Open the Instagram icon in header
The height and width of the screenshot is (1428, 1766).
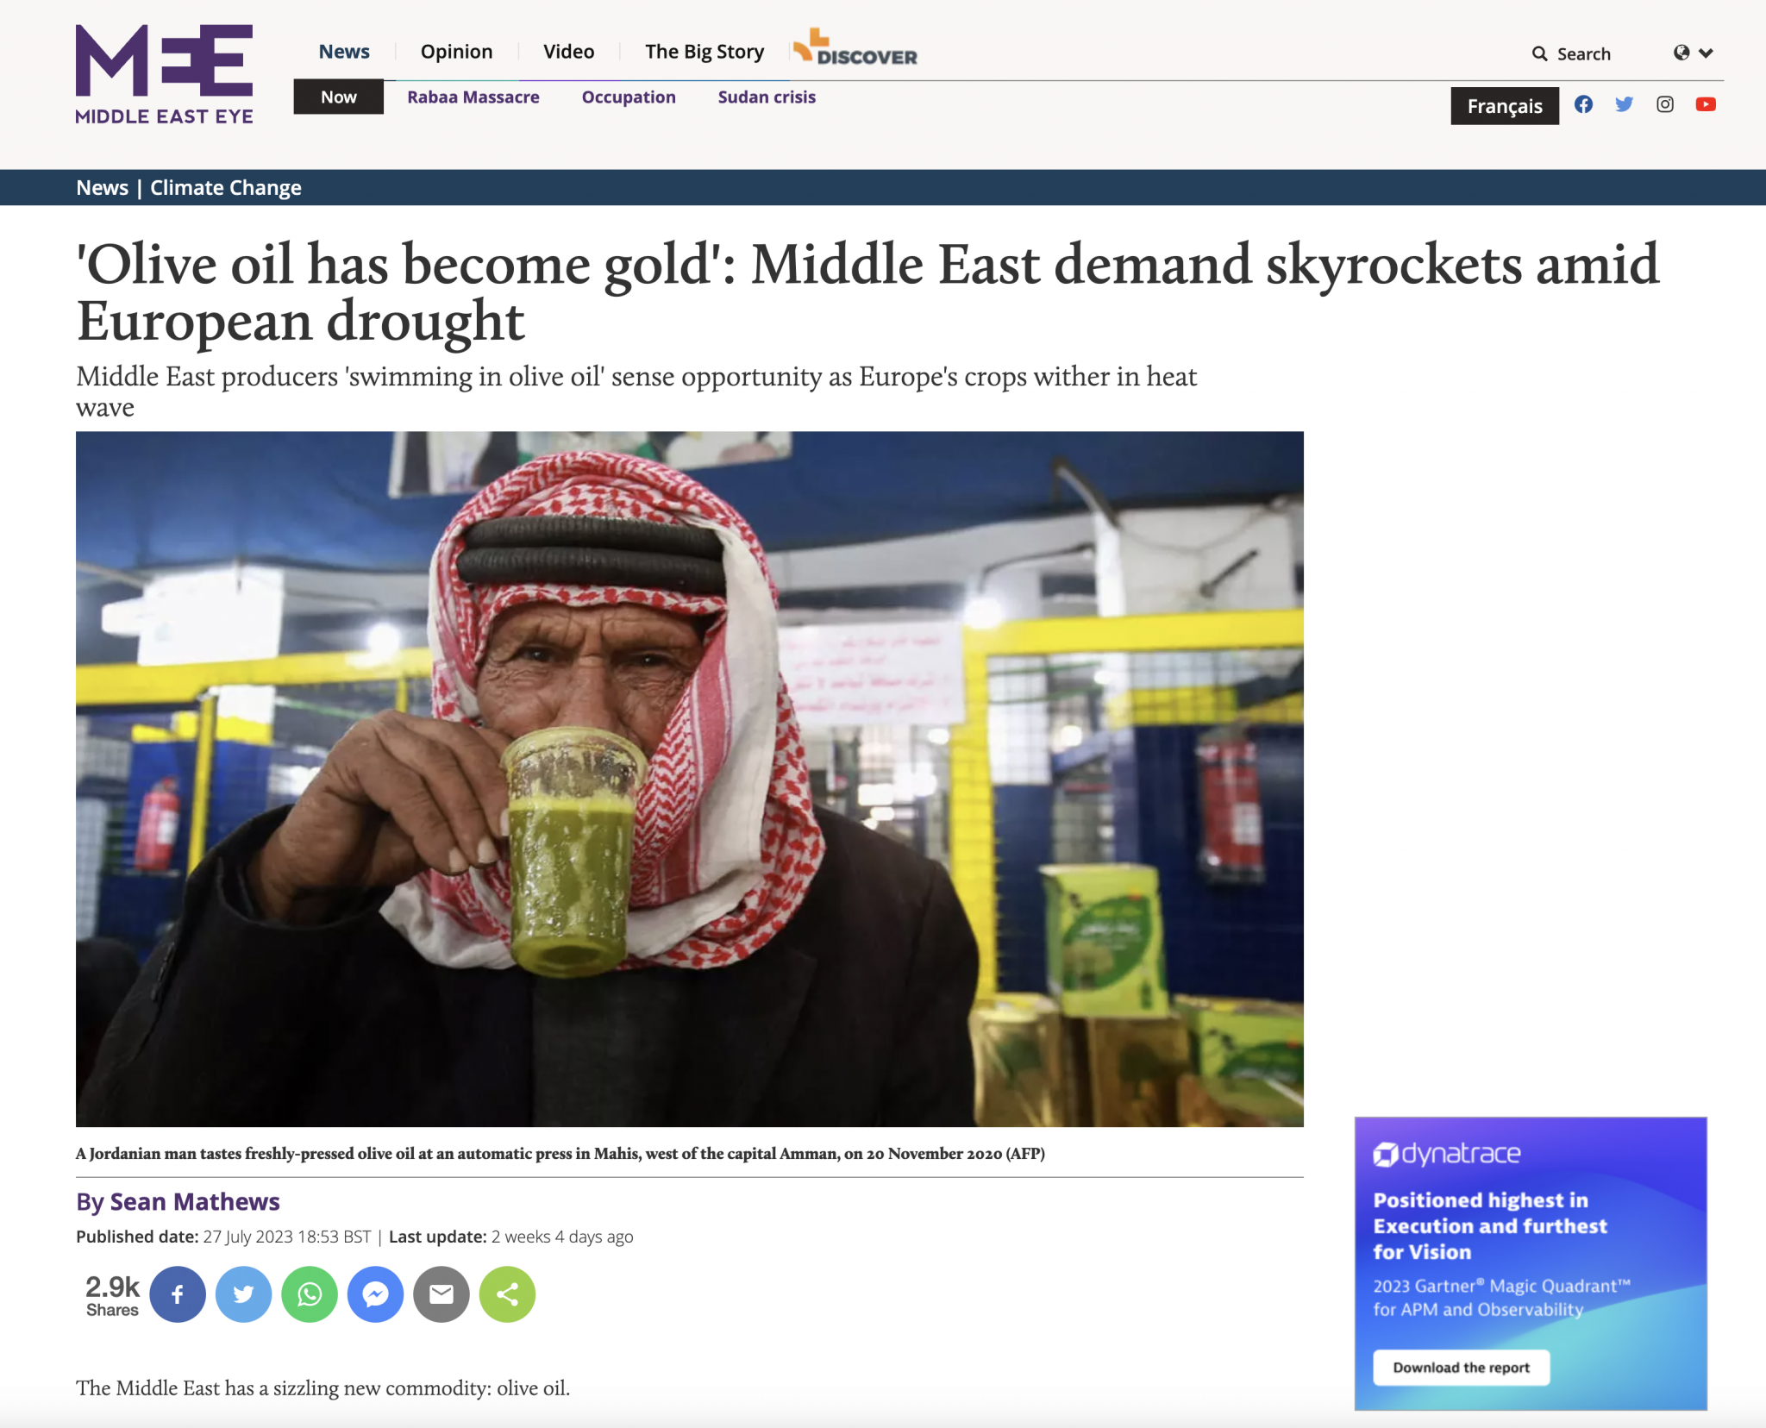pos(1665,104)
